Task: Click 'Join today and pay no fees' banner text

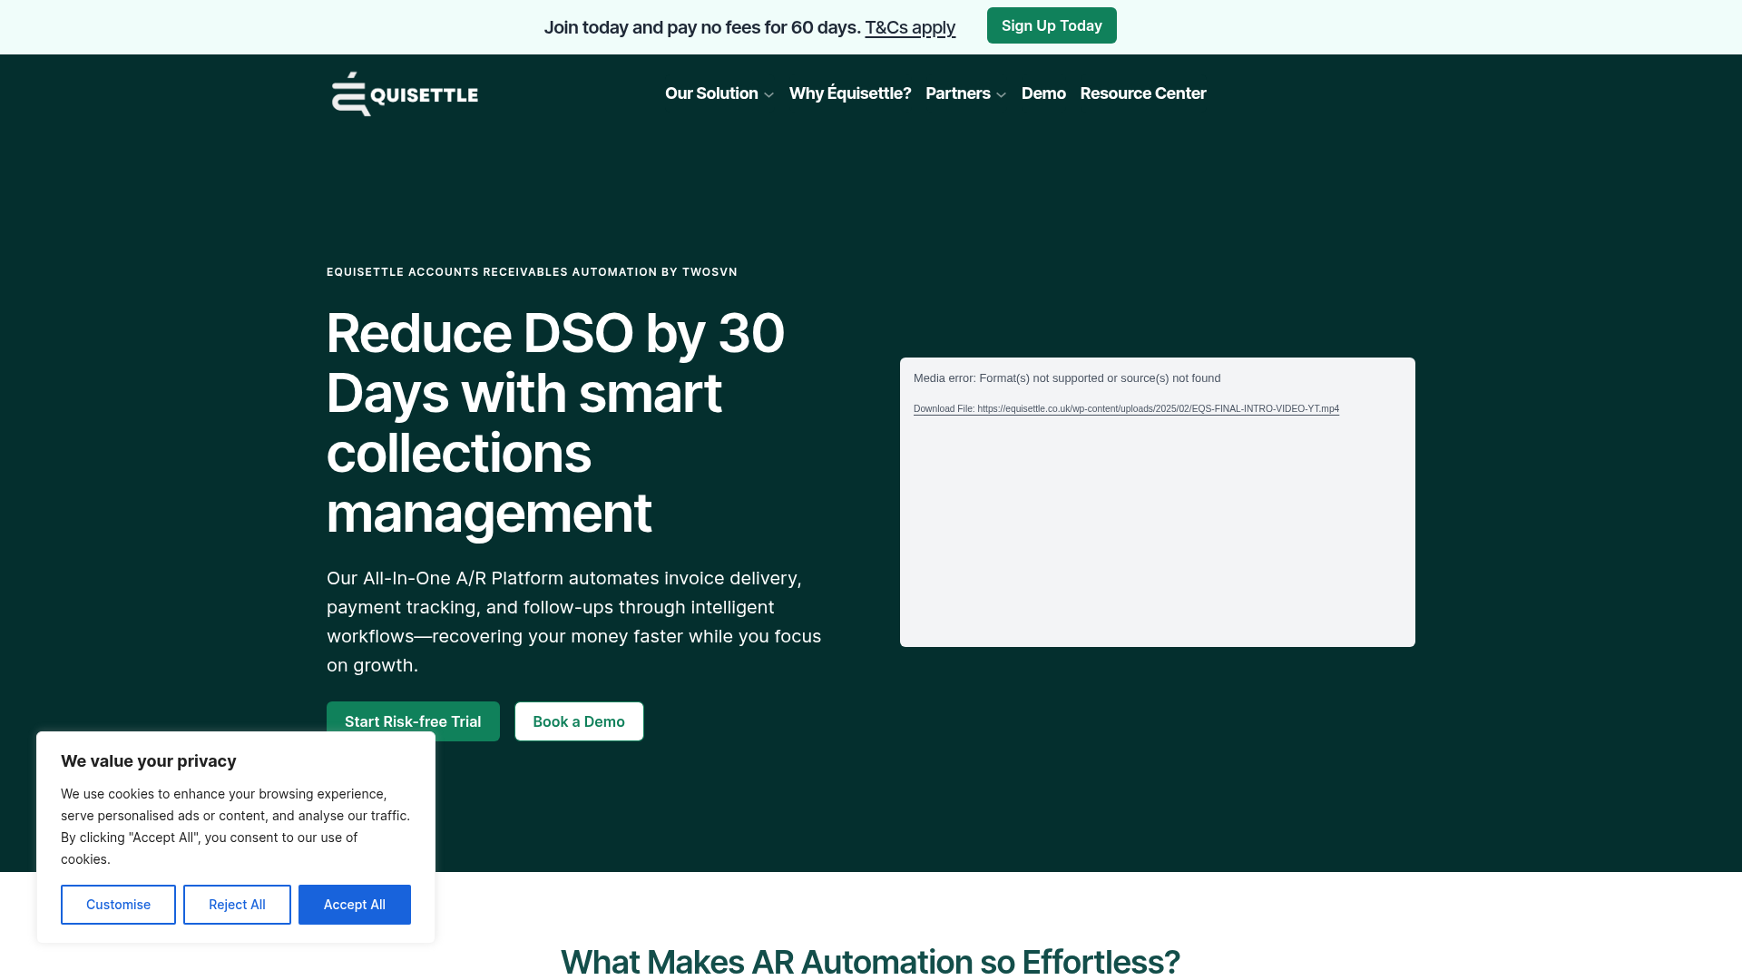Action: coord(702,27)
